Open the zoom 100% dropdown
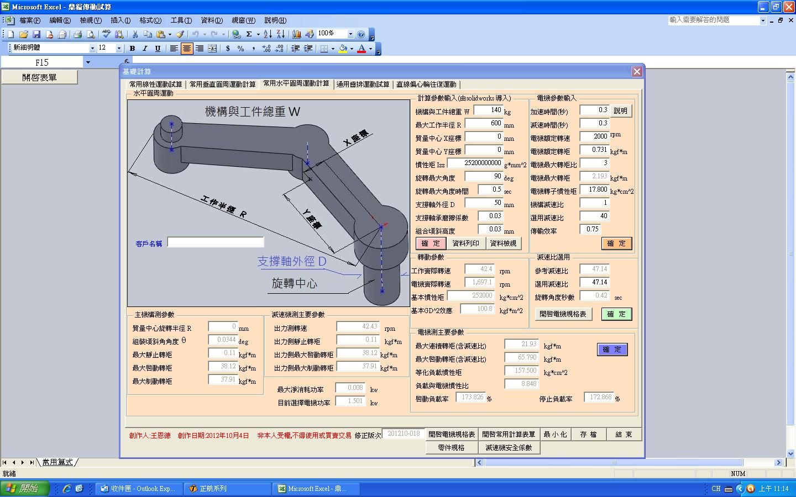 click(350, 34)
